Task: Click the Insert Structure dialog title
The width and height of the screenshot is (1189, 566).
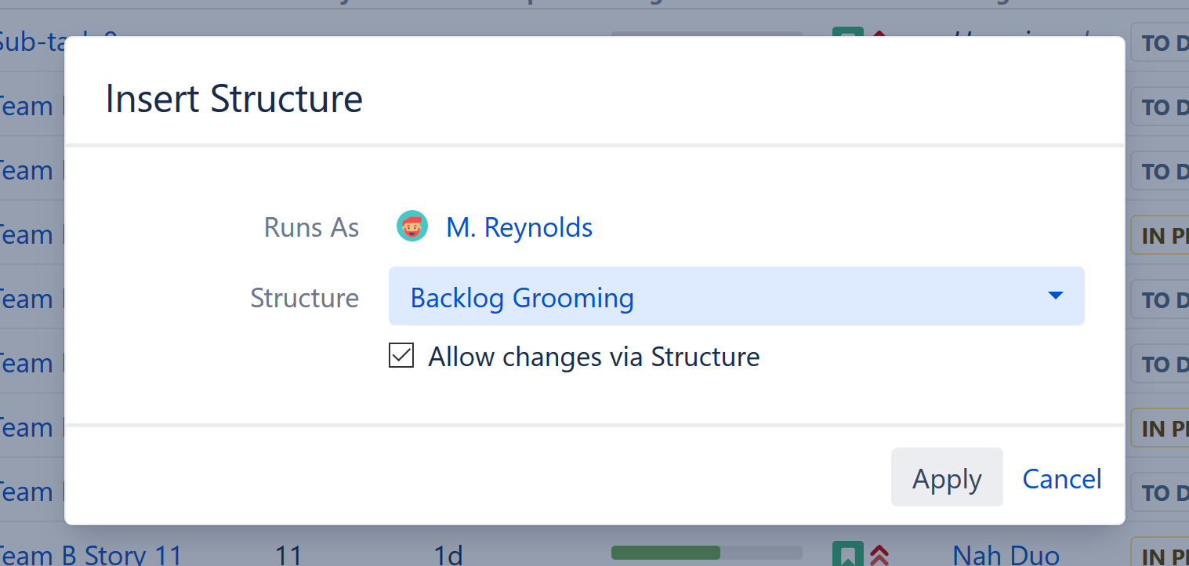Action: tap(234, 99)
